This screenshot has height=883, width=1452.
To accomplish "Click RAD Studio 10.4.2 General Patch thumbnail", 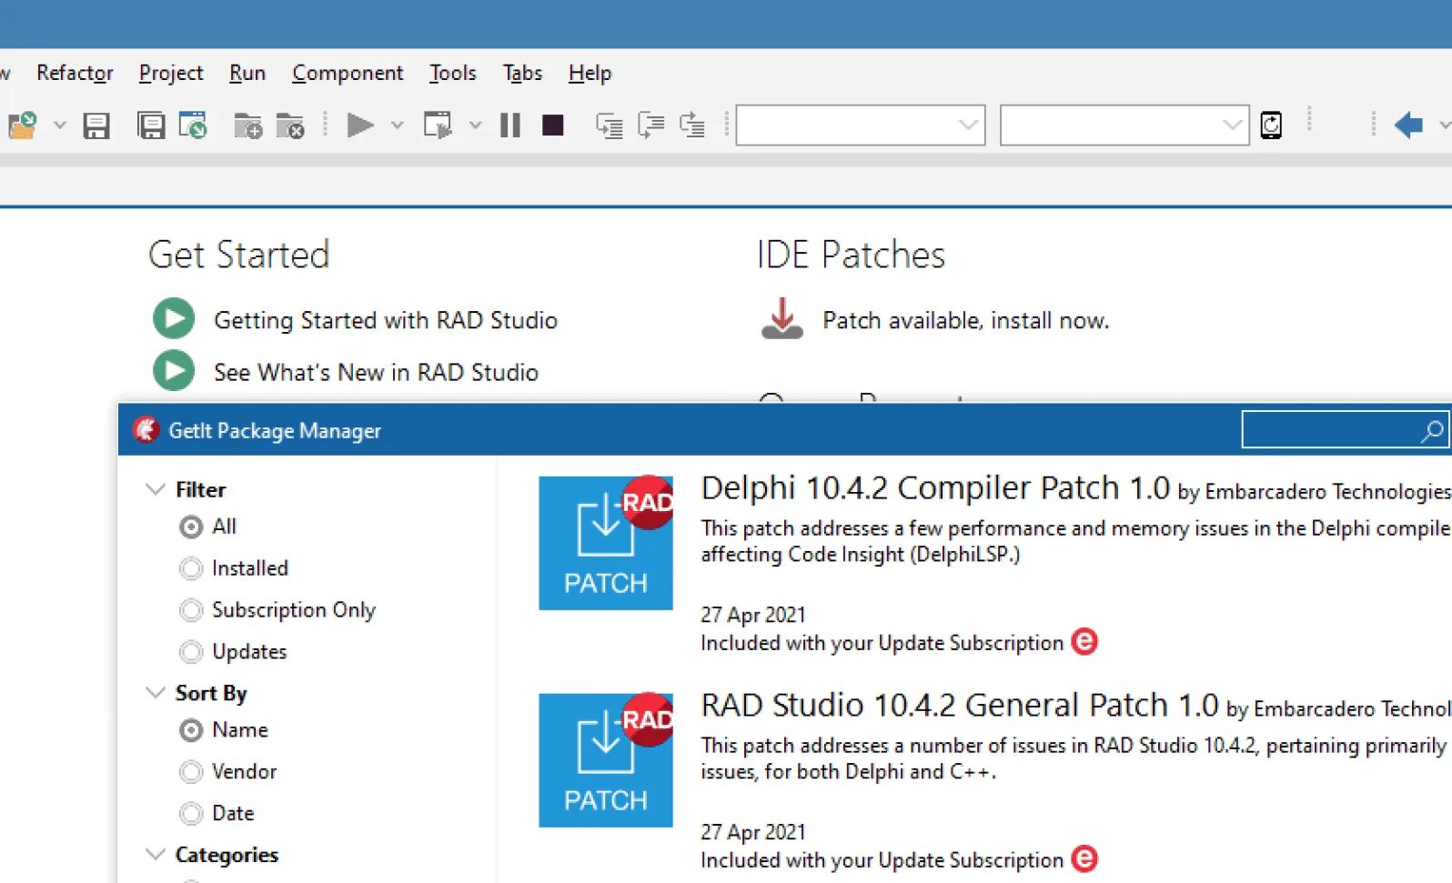I will [x=606, y=760].
